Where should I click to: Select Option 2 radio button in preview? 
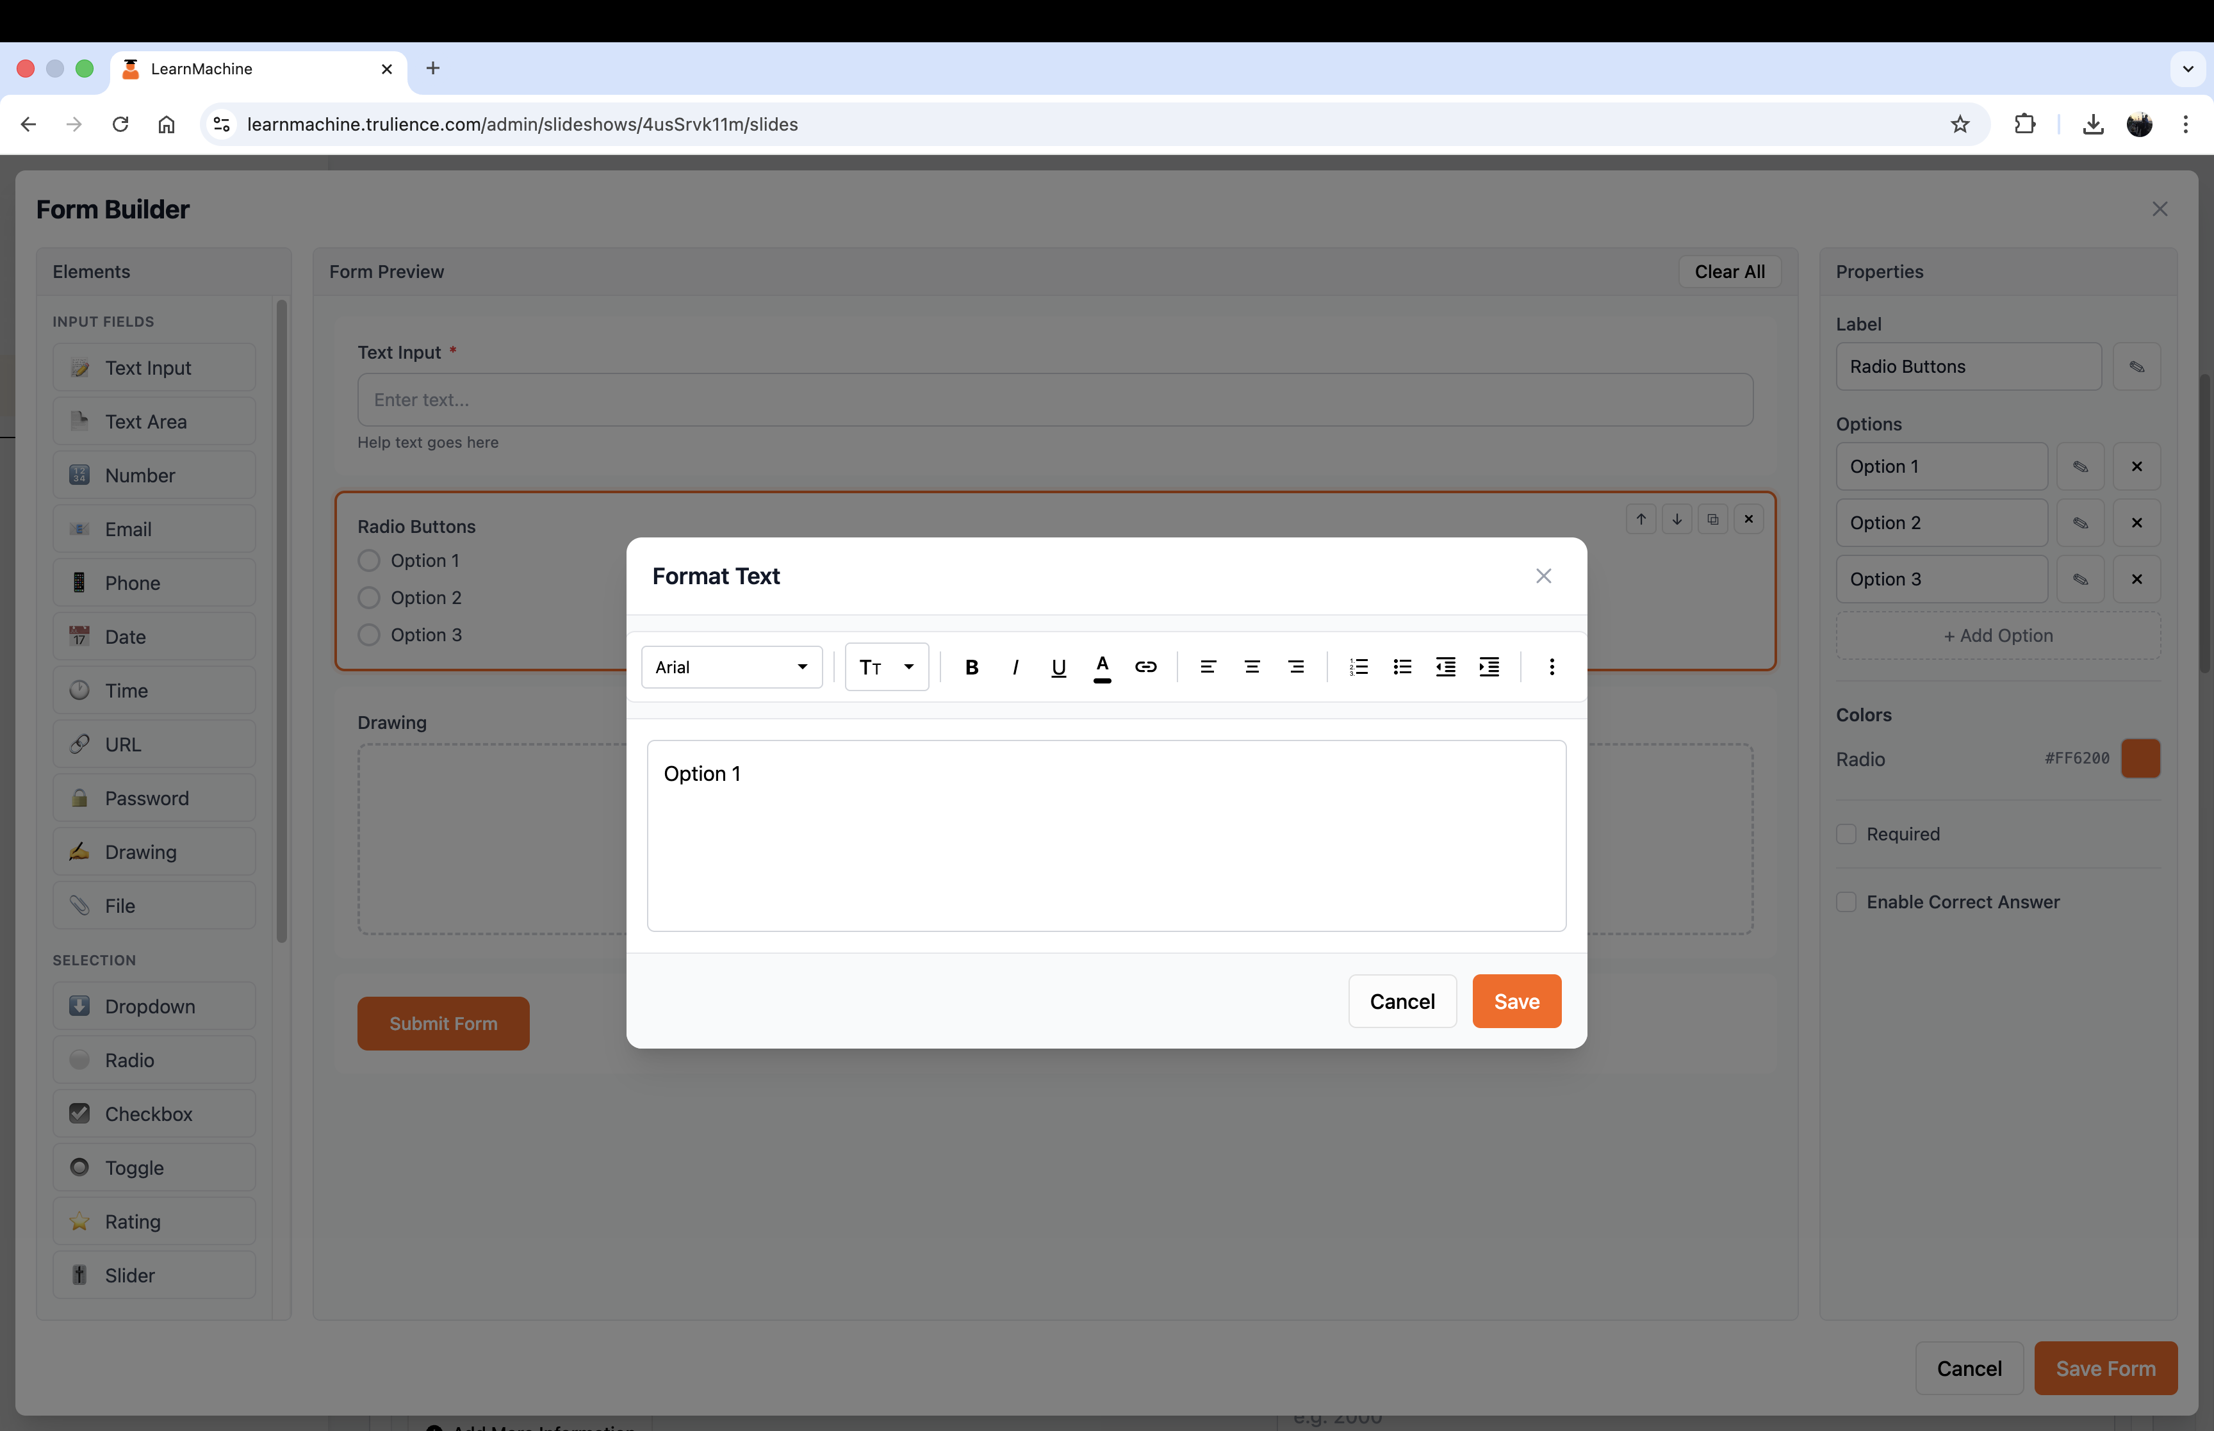tap(369, 598)
